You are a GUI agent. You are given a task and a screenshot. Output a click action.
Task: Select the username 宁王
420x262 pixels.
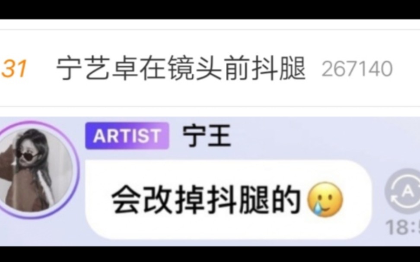tap(207, 136)
